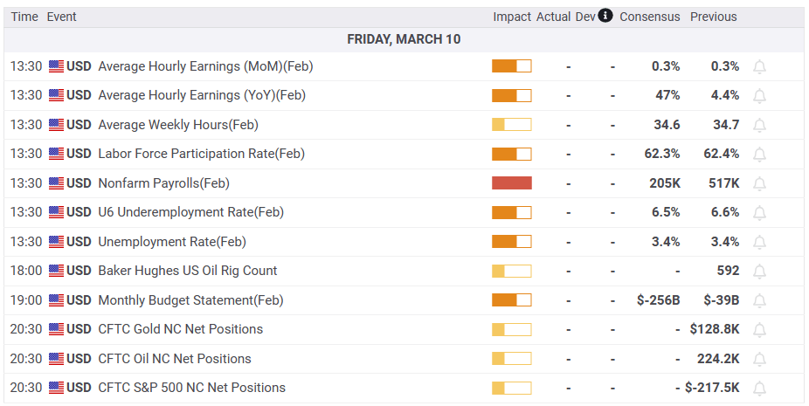Click impact indicator for Average Hourly Earnings (MoM)
This screenshot has width=809, height=406.
511,66
